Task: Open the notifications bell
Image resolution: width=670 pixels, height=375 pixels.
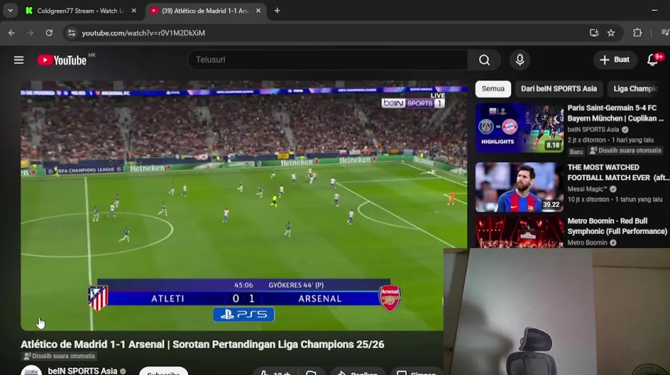Action: [653, 60]
